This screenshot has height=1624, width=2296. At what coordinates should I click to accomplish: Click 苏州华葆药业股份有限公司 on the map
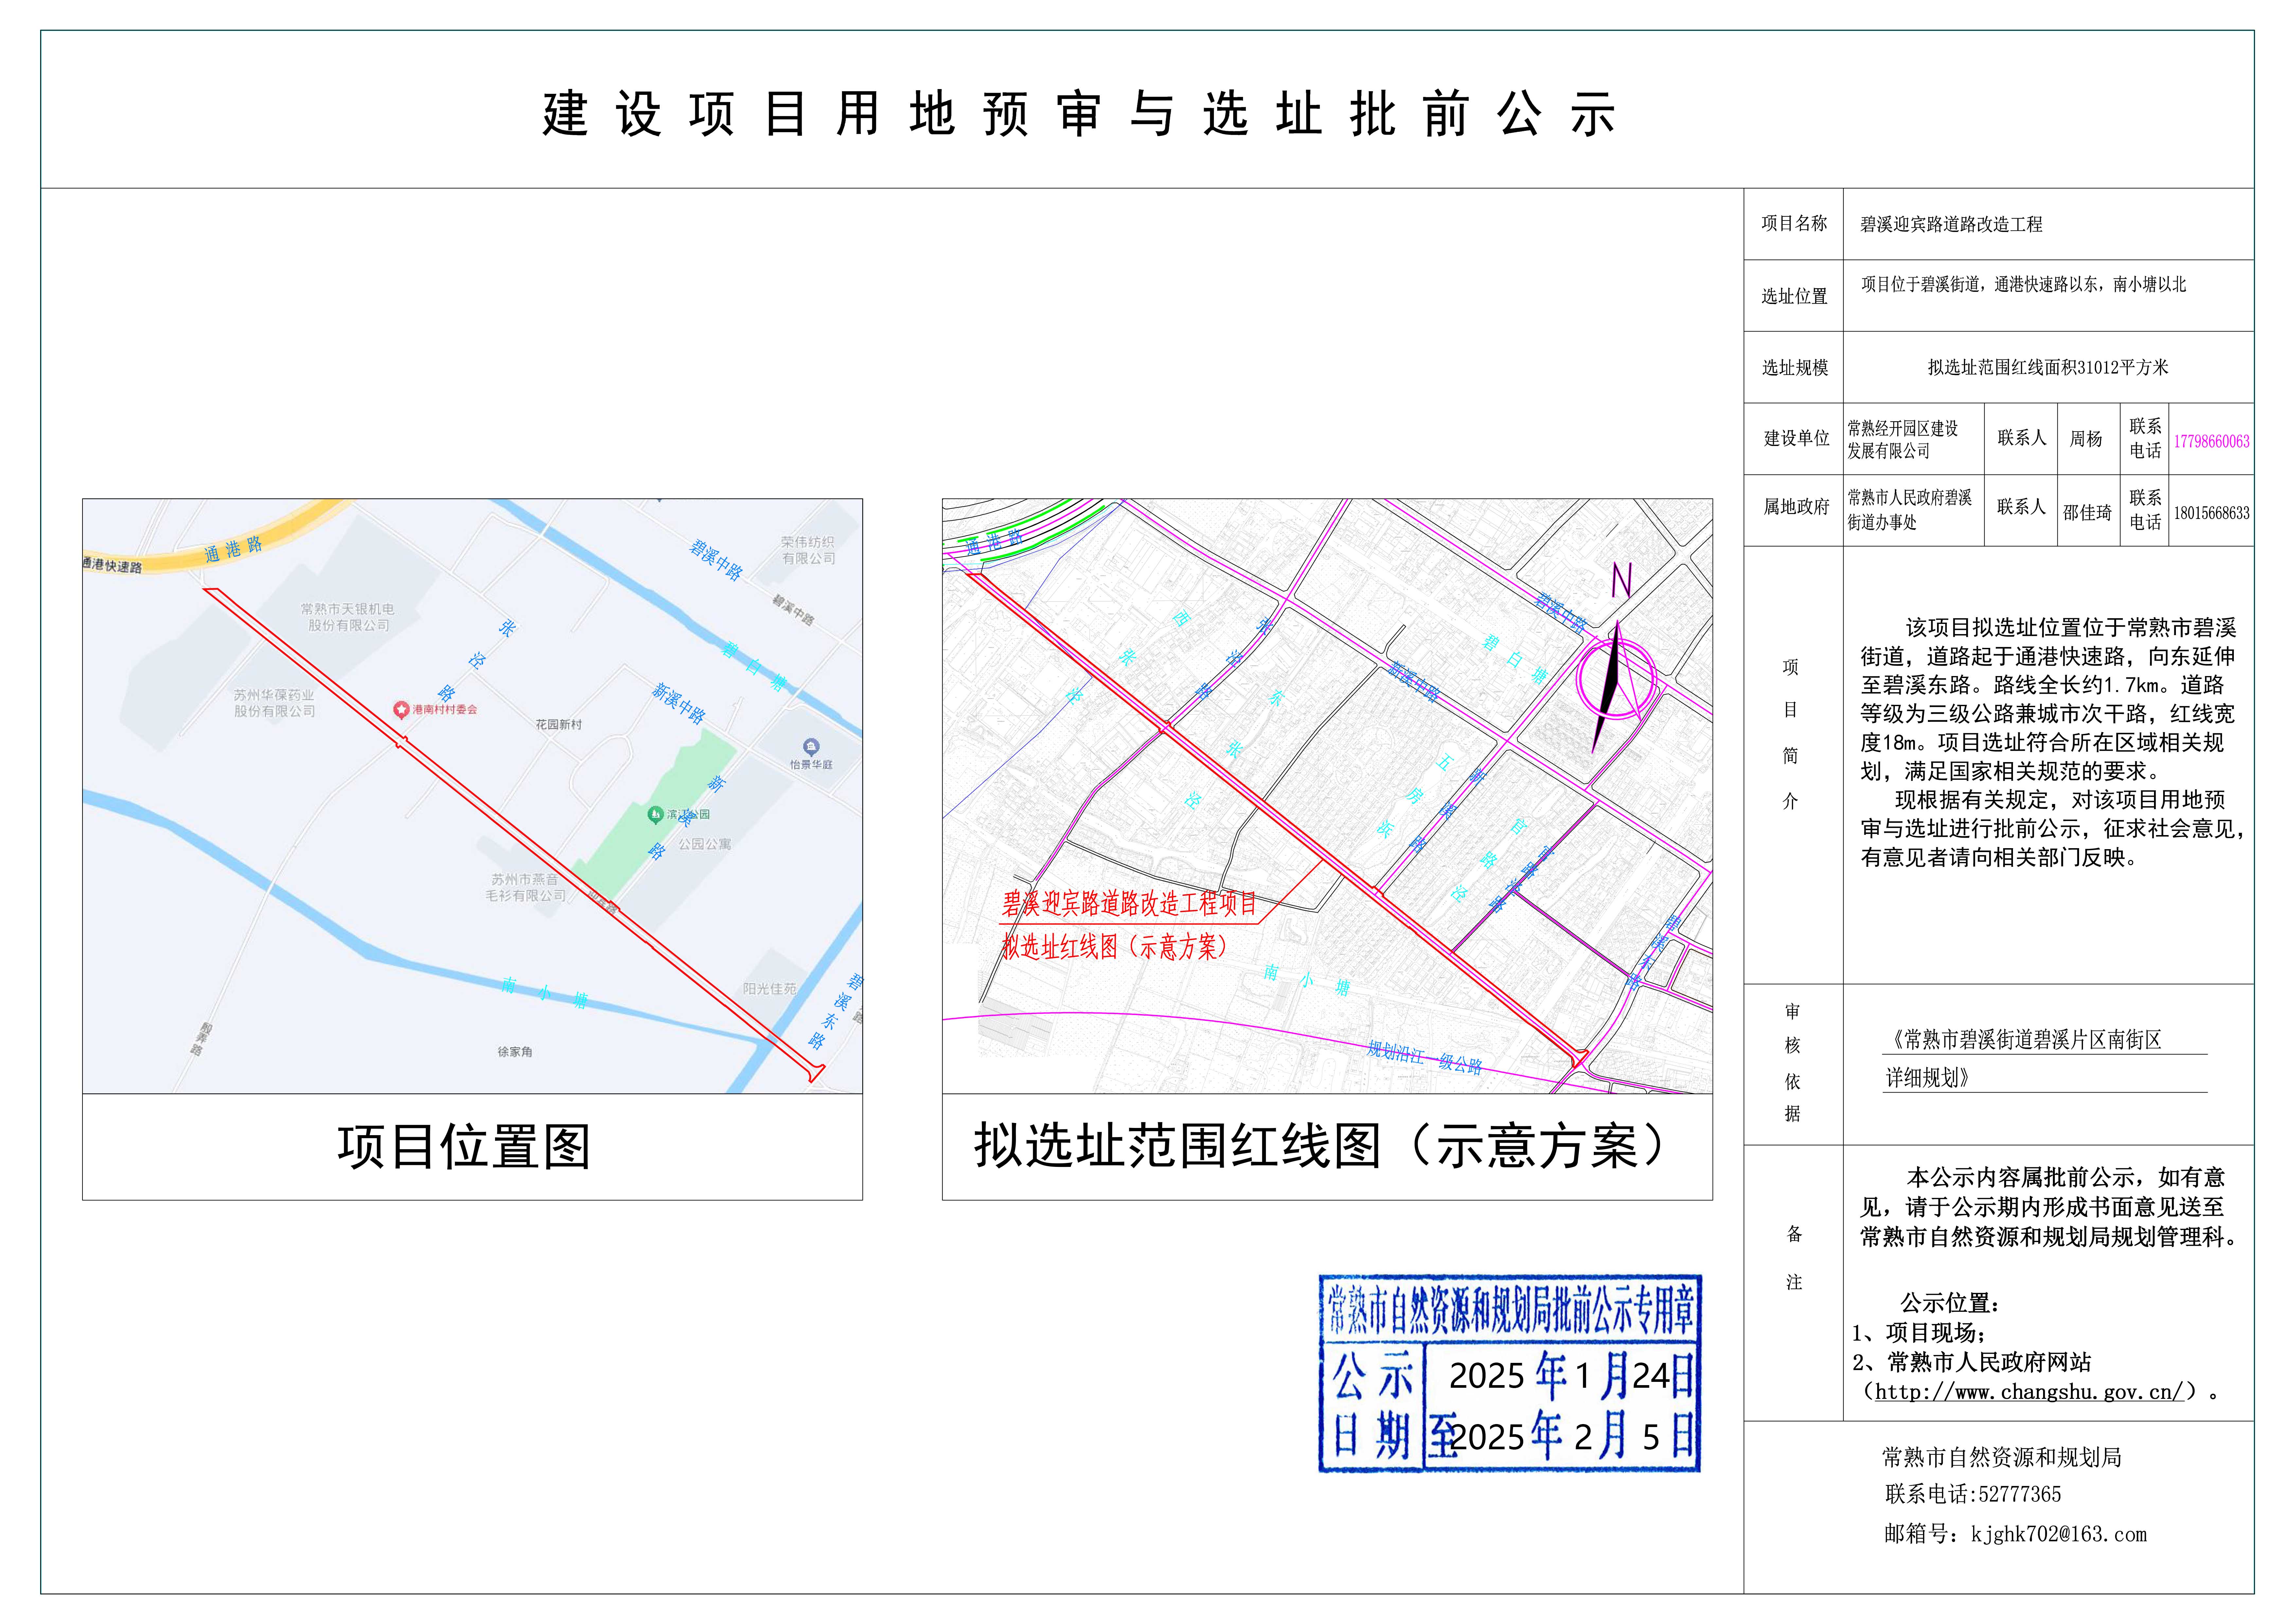point(274,703)
